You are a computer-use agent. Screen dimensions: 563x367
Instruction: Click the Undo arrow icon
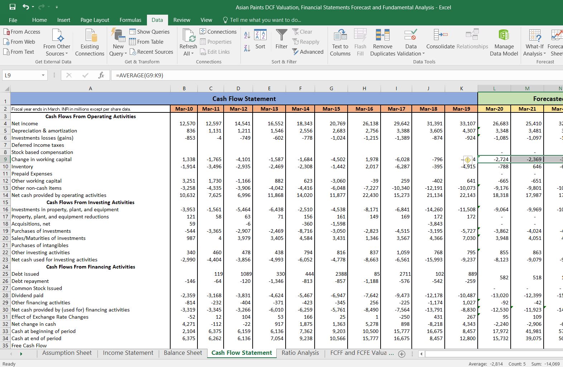click(x=26, y=7)
